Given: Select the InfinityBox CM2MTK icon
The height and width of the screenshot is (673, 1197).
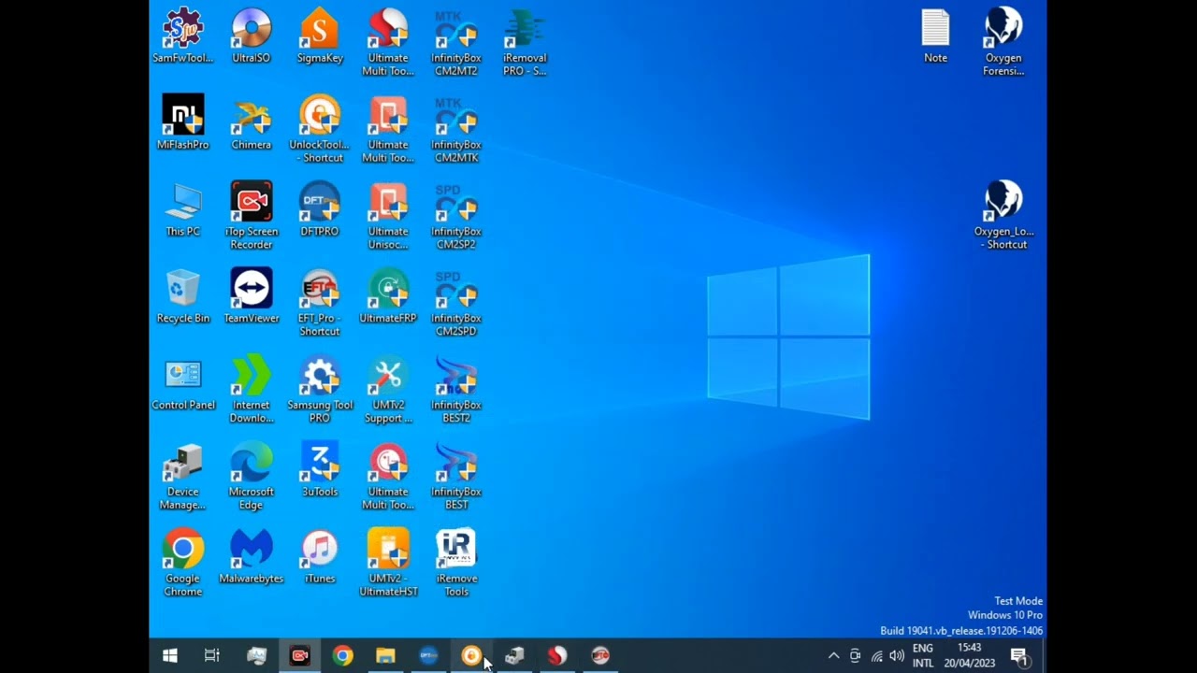Looking at the screenshot, I should (456, 129).
